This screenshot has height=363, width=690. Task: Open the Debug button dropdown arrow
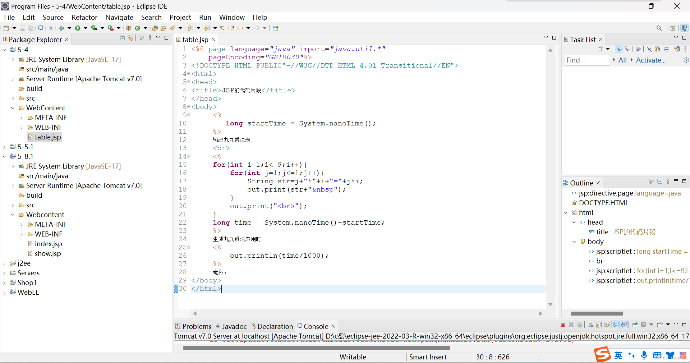69,28
